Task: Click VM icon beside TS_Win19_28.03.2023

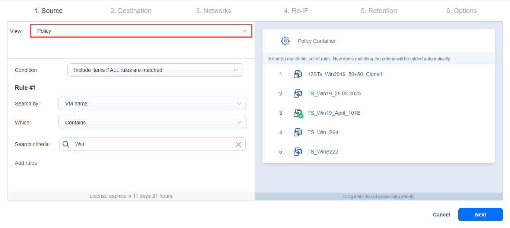Action: [x=297, y=94]
